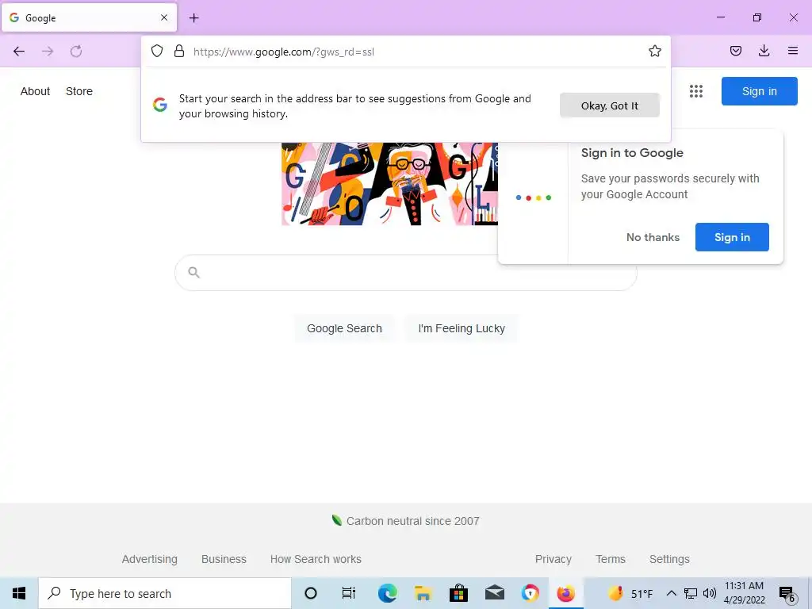The height and width of the screenshot is (609, 812).
Task: Open the Store link
Action: click(79, 91)
